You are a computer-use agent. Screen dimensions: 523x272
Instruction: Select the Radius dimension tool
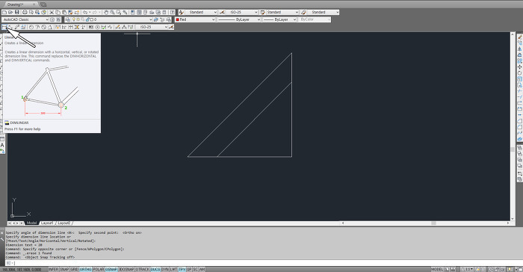(31, 27)
